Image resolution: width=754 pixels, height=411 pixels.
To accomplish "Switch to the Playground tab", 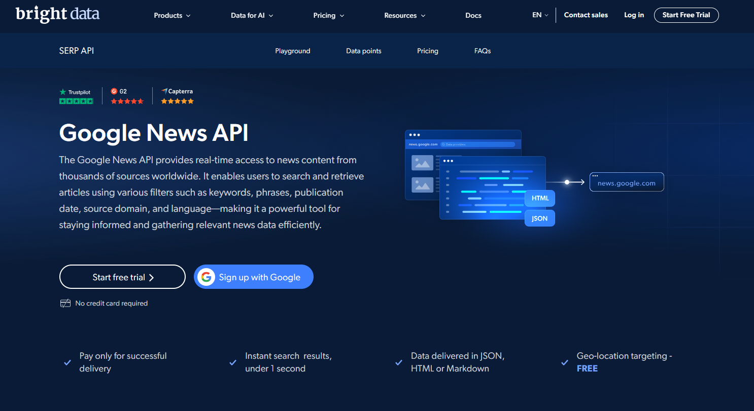I will coord(293,51).
